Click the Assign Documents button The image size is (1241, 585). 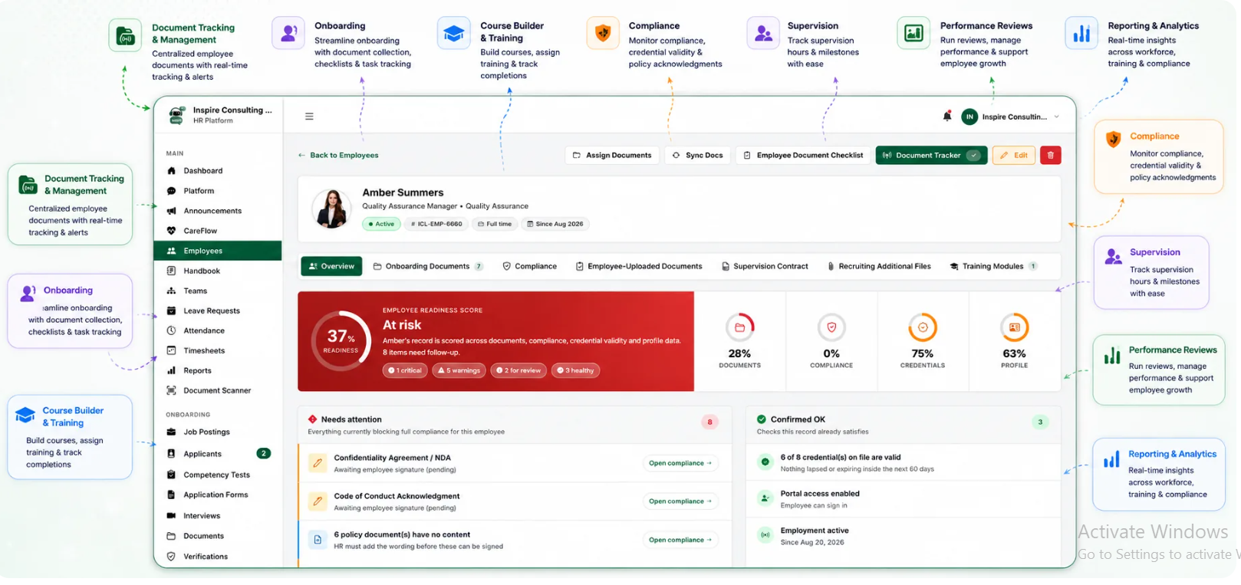[x=612, y=155]
